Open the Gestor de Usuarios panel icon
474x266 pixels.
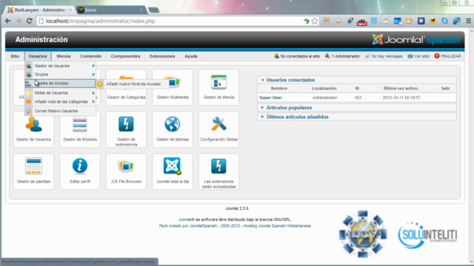point(33,129)
